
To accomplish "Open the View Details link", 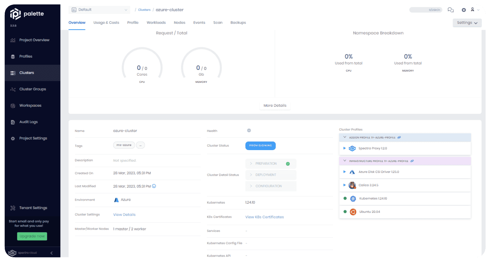I will 124,215.
